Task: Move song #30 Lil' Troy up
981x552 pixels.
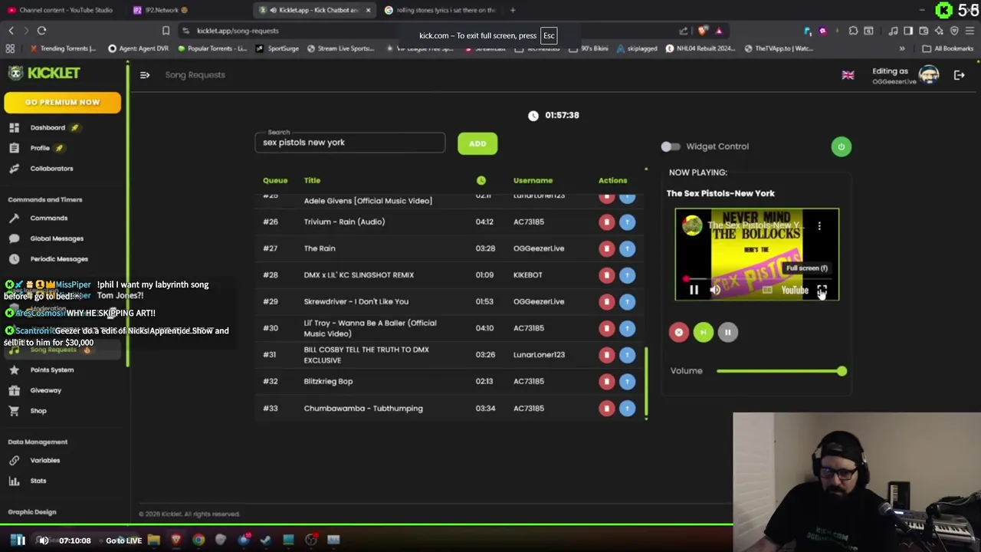Action: coord(627,328)
